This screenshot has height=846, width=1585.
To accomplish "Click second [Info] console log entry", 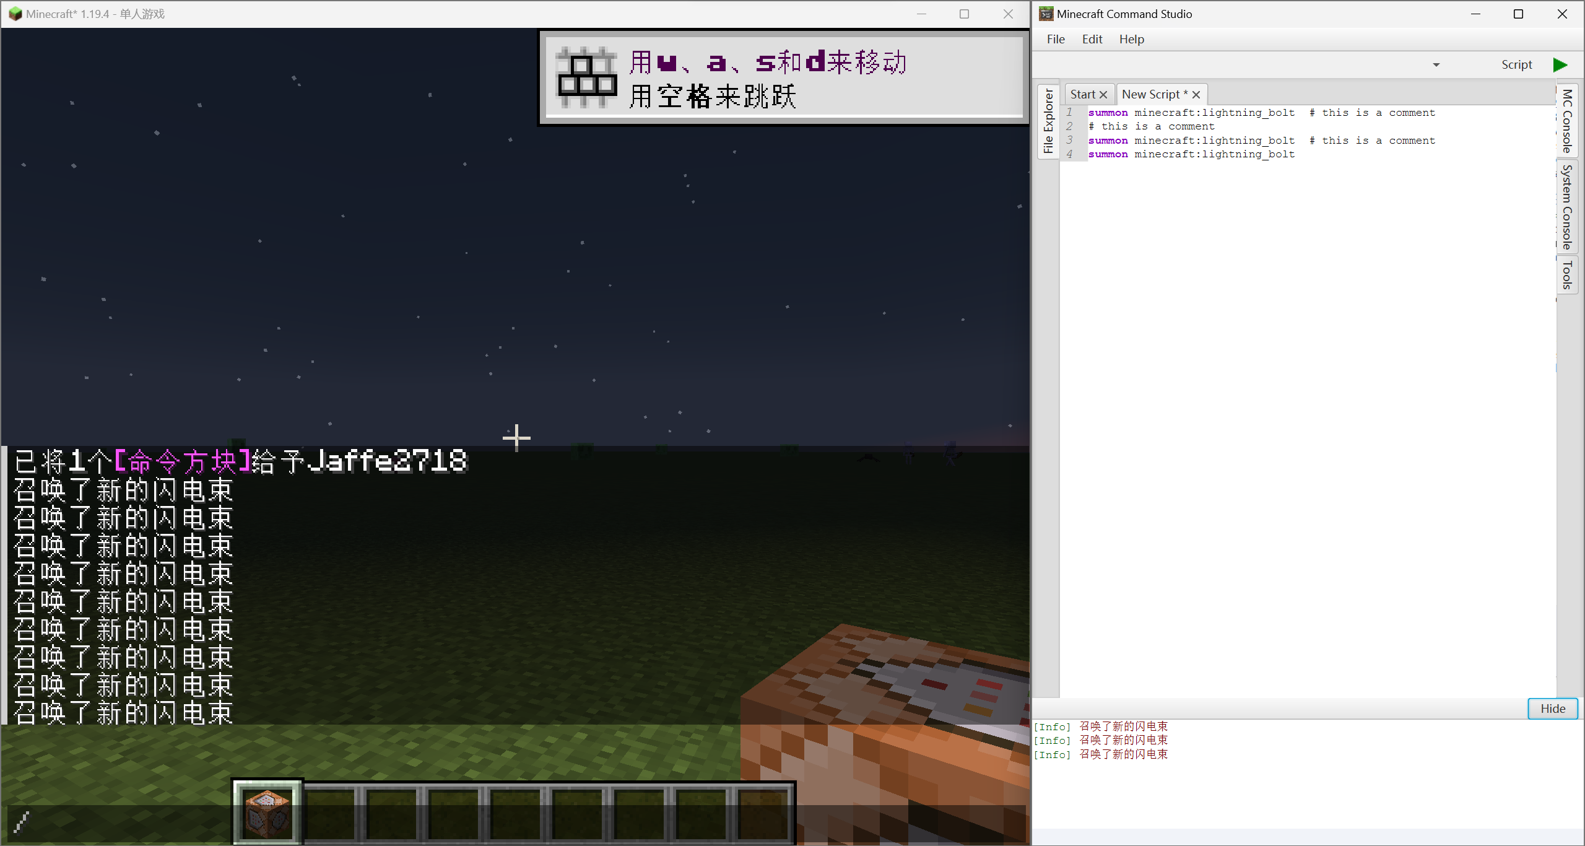I will [x=1101, y=740].
